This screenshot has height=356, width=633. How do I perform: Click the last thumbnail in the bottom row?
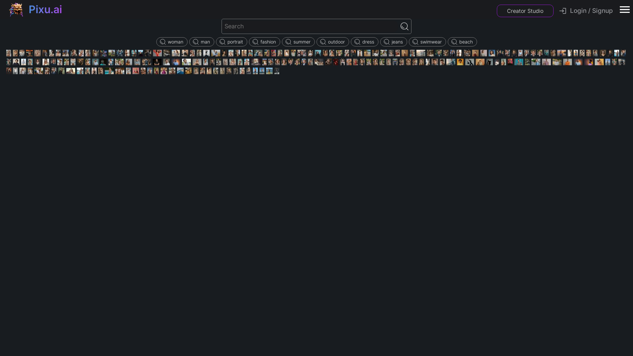point(277,71)
